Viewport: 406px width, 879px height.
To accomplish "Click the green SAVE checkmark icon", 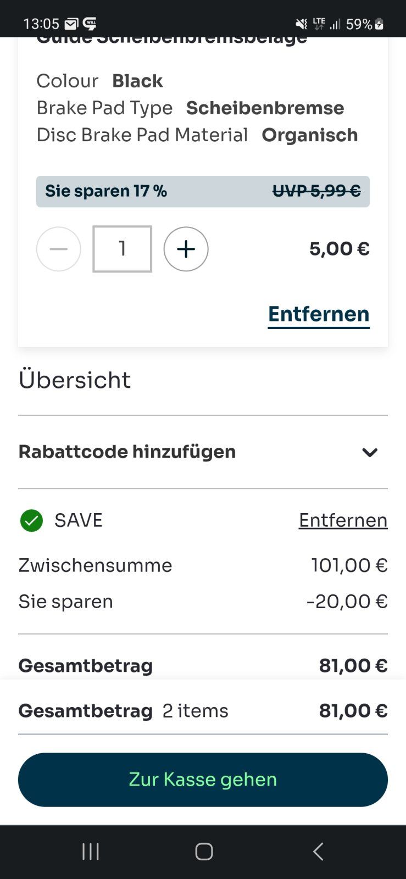I will (31, 520).
